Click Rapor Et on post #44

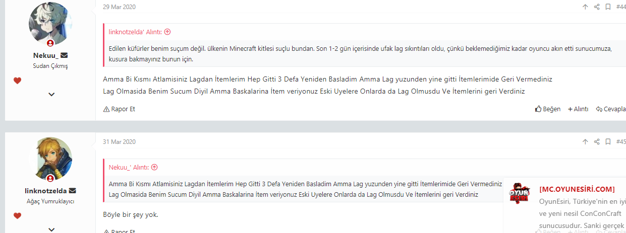pos(119,109)
